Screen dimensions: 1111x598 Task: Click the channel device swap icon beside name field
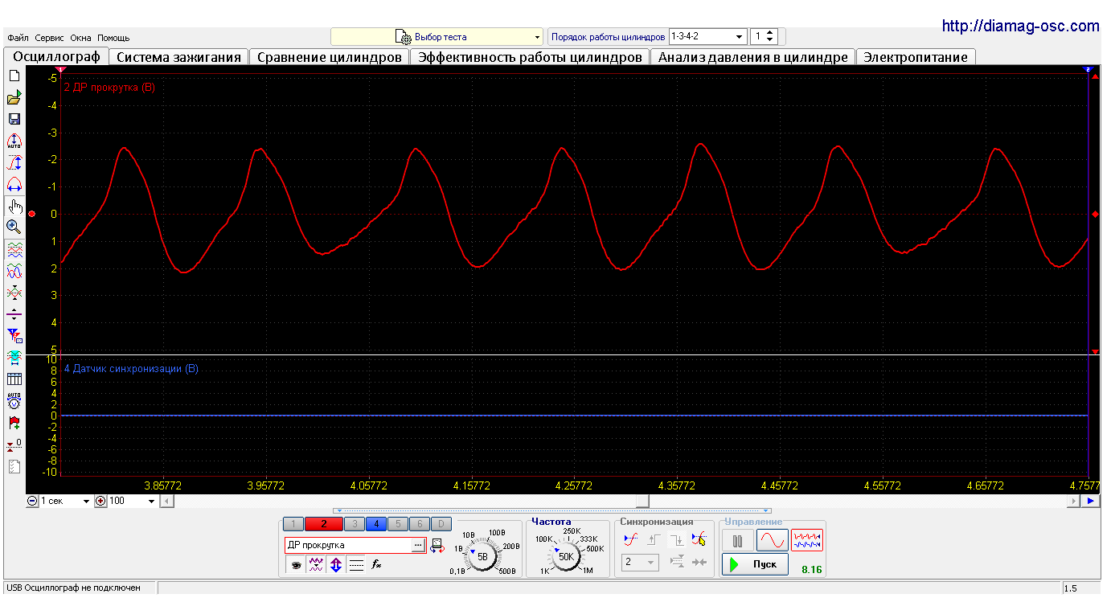coord(437,545)
